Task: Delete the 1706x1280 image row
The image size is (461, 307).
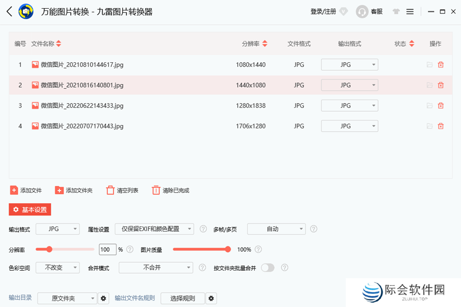Action: pos(441,126)
